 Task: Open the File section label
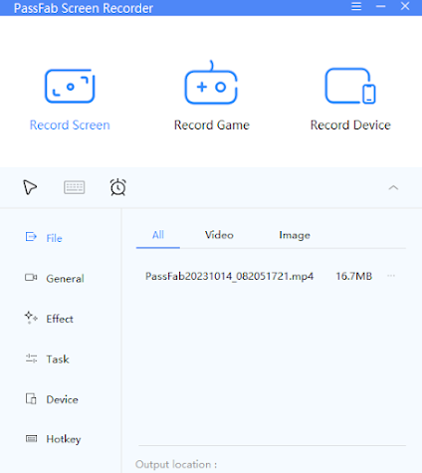click(54, 238)
